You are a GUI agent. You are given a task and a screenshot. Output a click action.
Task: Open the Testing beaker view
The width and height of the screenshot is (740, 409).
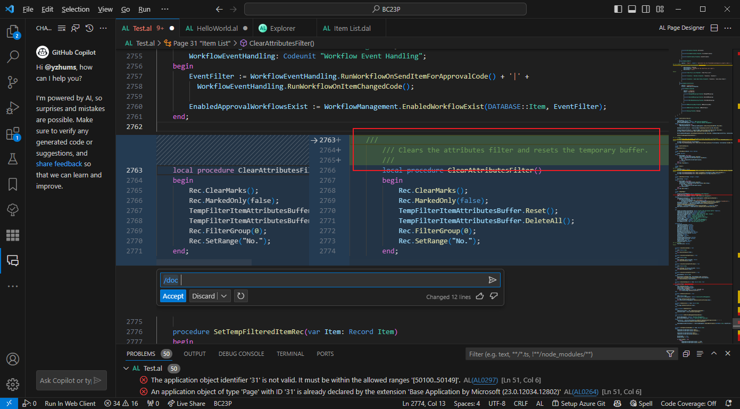(13, 159)
